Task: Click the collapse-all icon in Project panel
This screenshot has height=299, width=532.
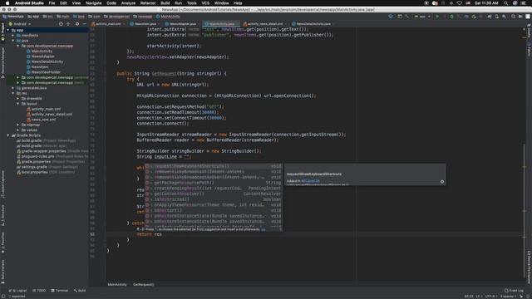Action: [68, 24]
